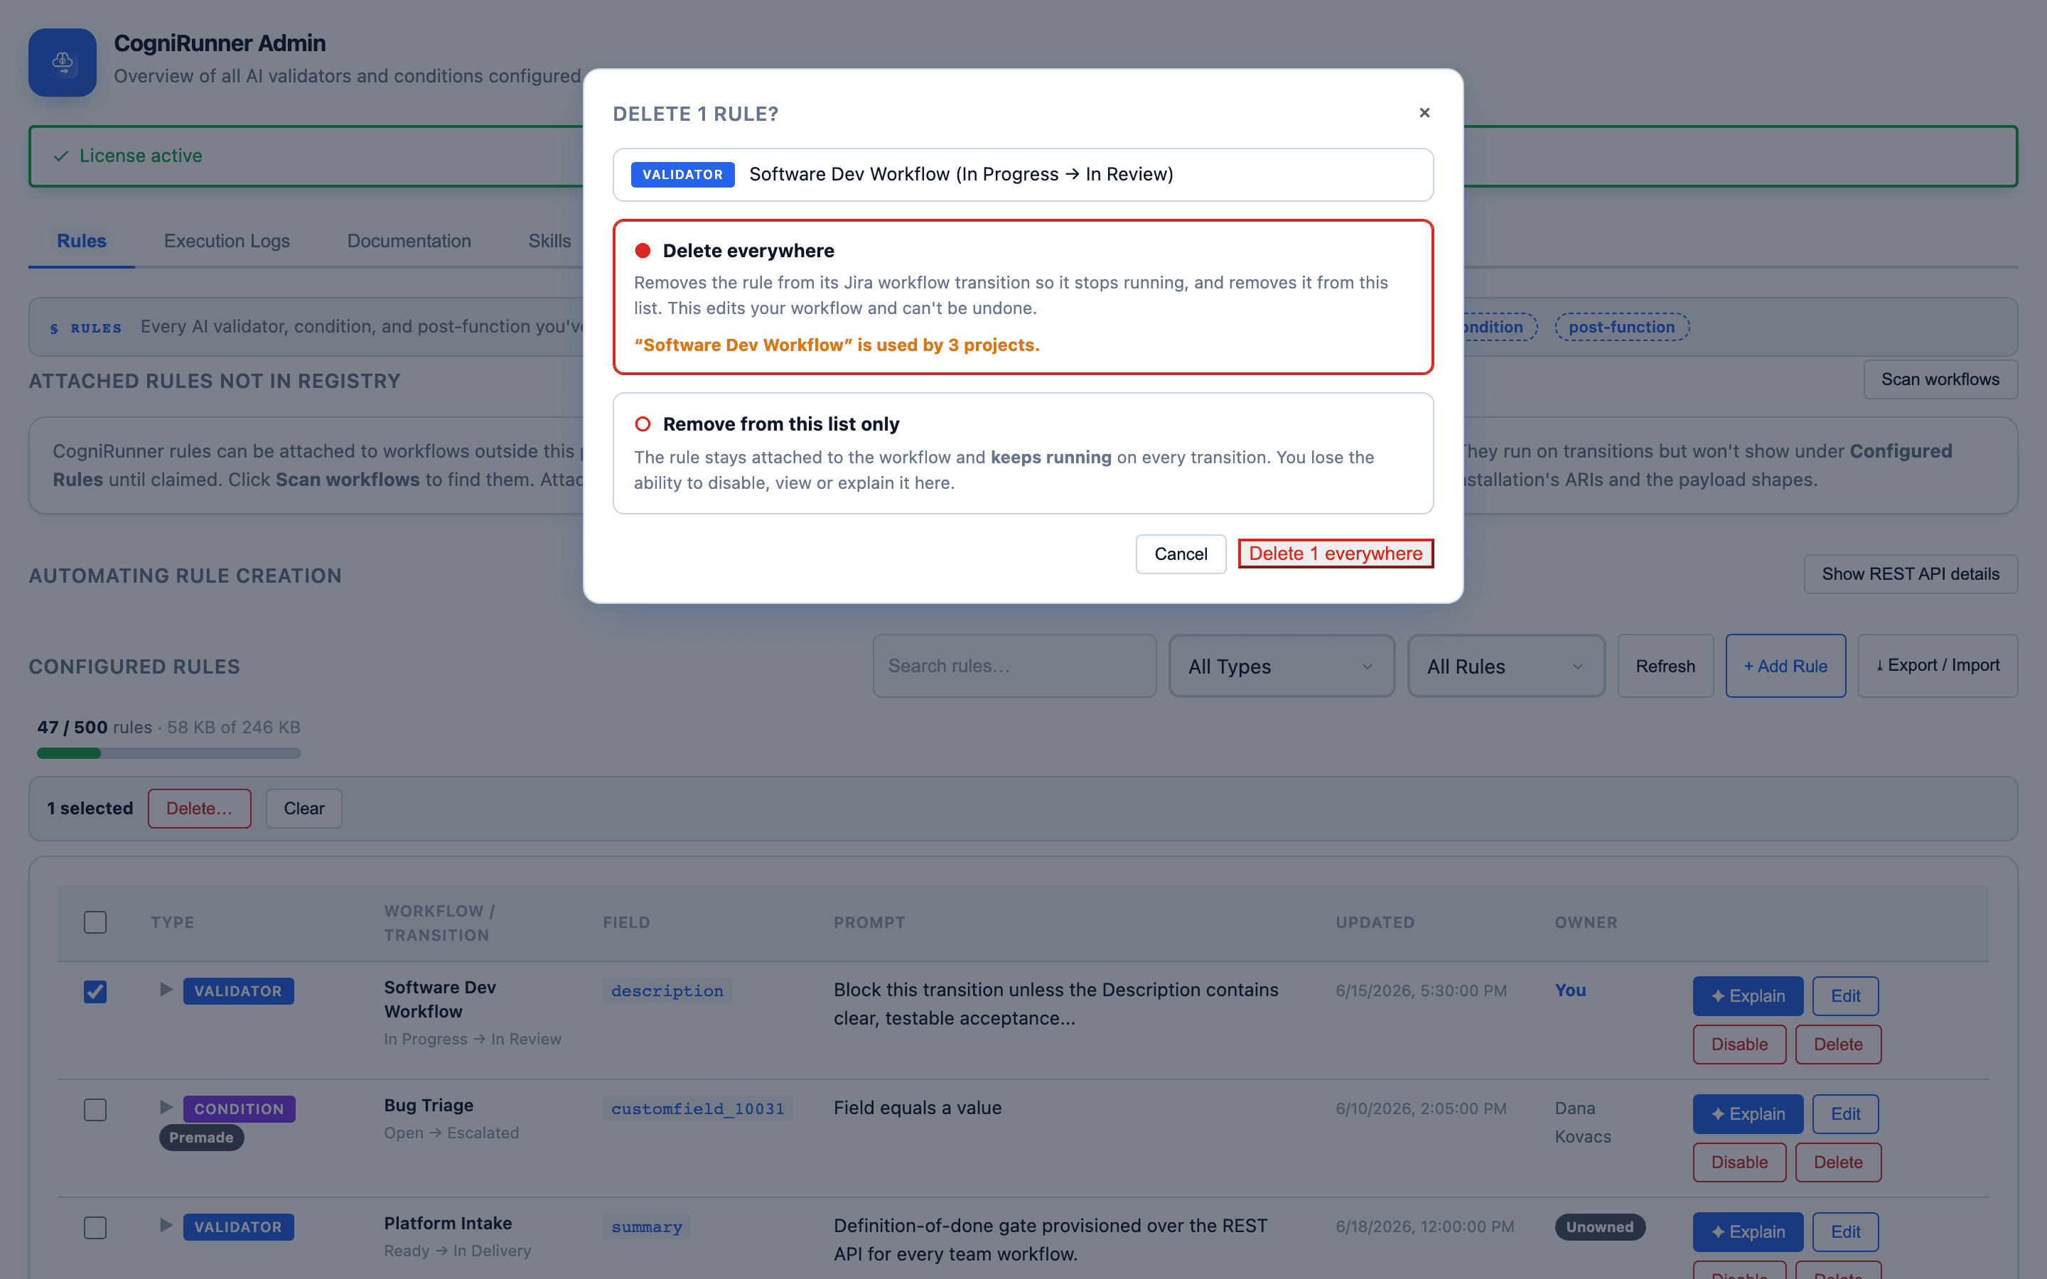Viewport: 2047px width, 1279px height.
Task: Delete the Software Dev Workflow row
Action: pyautogui.click(x=1838, y=1045)
